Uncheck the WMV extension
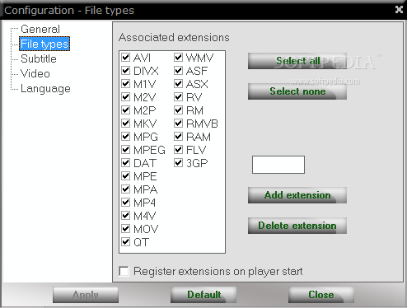The width and height of the screenshot is (407, 308). tap(179, 58)
